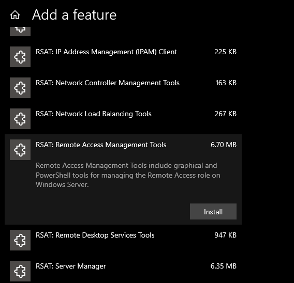Install Remote Access Management Tools
Image resolution: width=294 pixels, height=283 pixels.
(x=213, y=212)
